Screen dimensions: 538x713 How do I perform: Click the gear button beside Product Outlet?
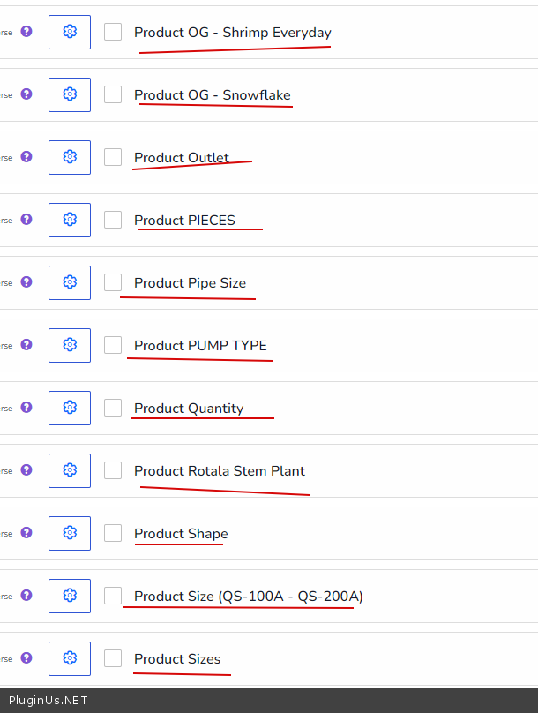tap(70, 157)
